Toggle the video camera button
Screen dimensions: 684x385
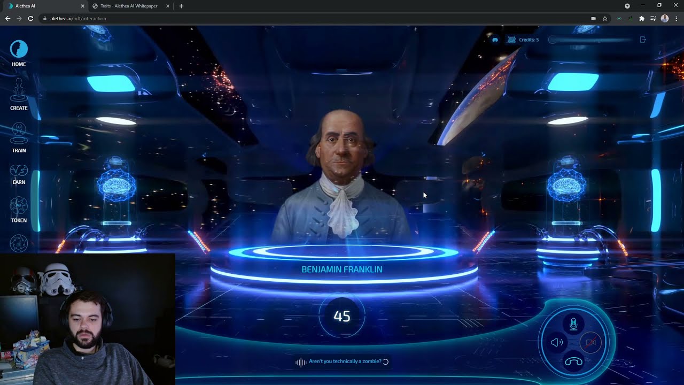(x=590, y=343)
